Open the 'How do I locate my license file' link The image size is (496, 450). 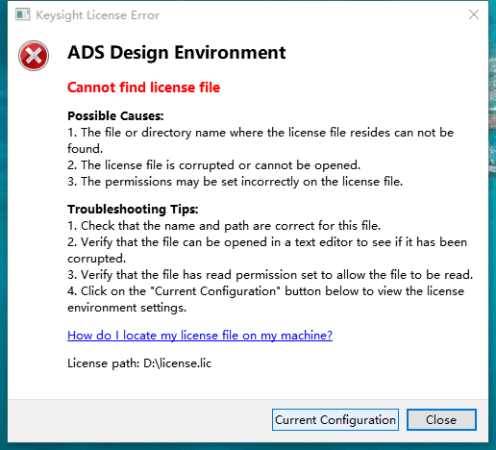pos(200,336)
